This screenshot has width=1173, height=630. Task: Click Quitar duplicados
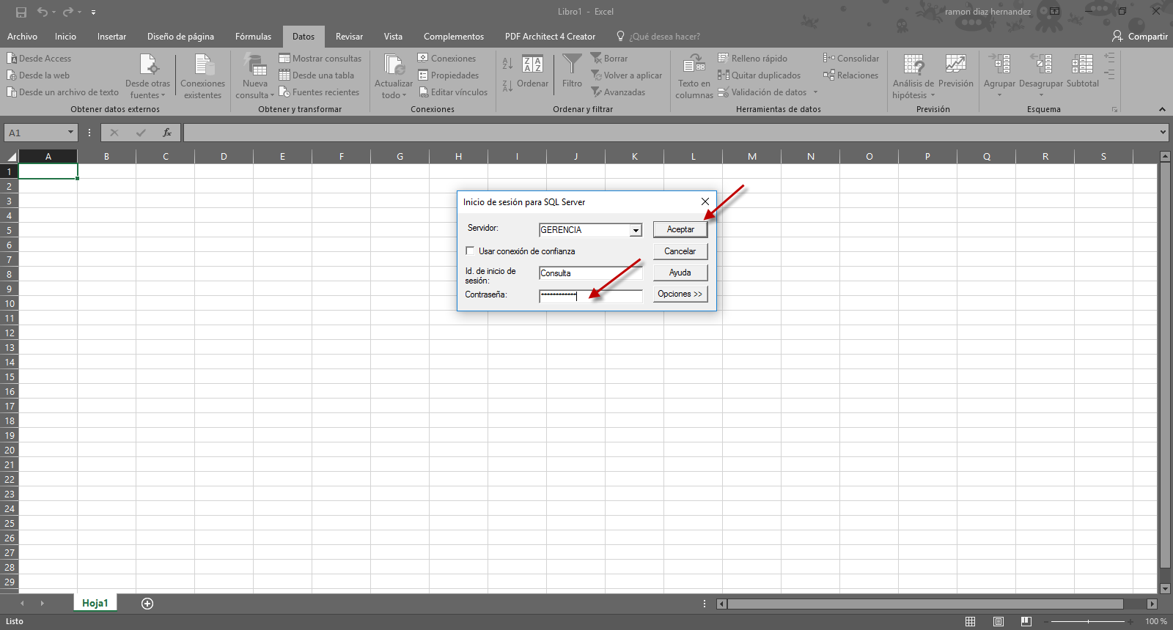[x=759, y=75]
